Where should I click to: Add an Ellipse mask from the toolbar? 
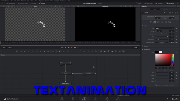pyautogui.click(x=76, y=51)
